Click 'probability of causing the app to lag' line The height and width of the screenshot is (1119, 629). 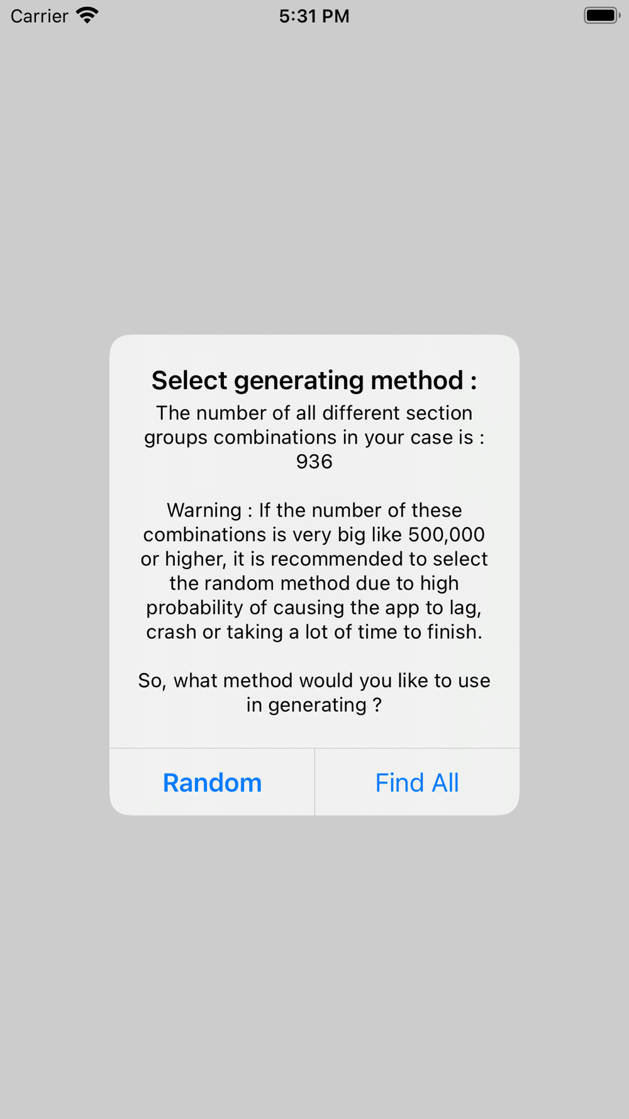tap(314, 607)
